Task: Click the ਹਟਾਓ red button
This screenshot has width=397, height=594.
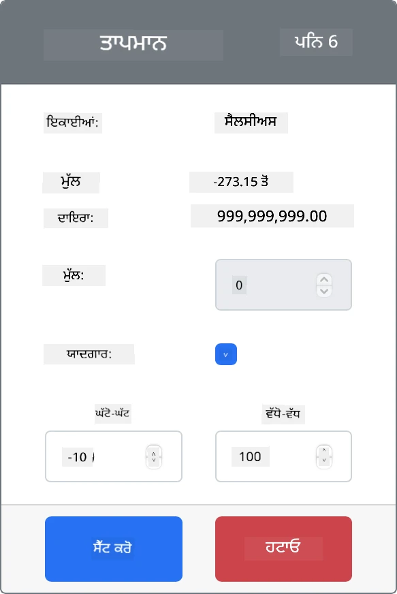Action: click(283, 548)
